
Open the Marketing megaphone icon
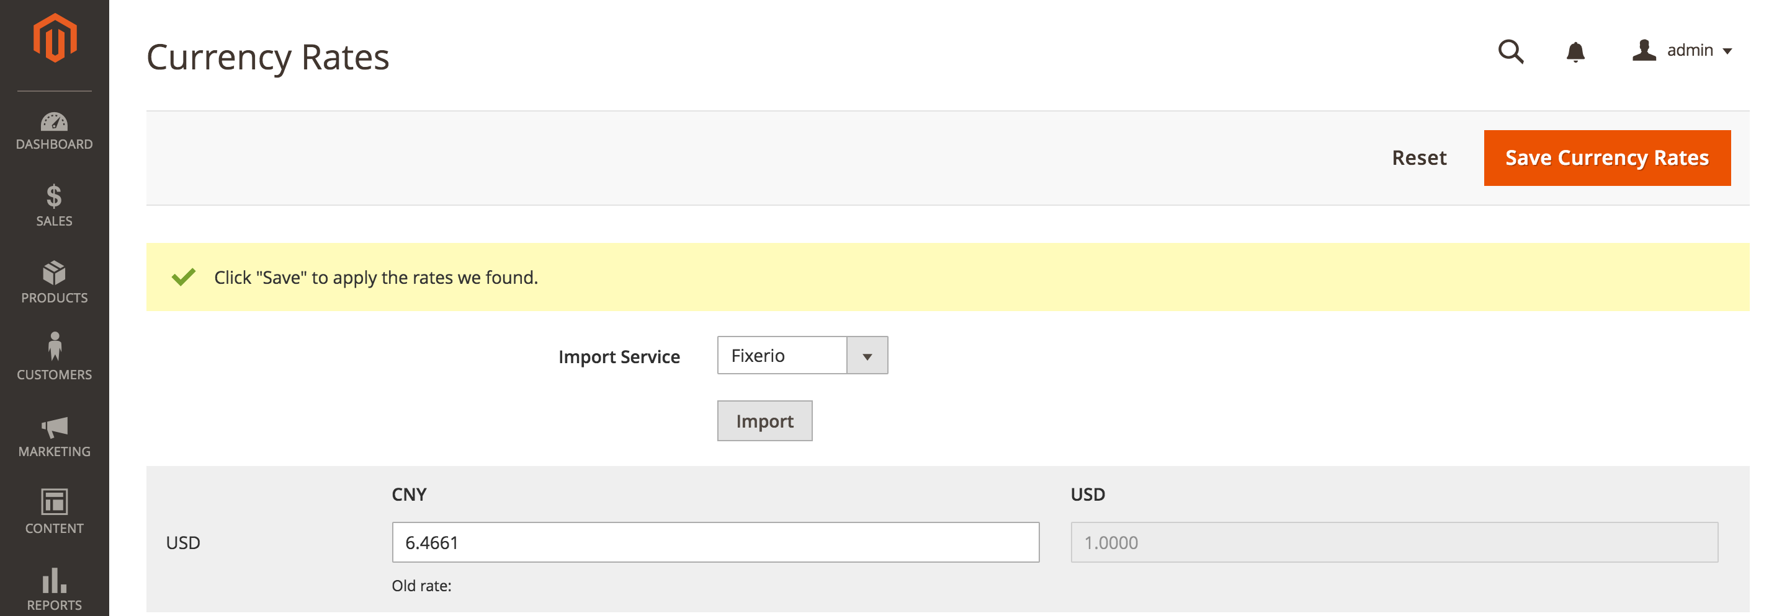(x=54, y=427)
